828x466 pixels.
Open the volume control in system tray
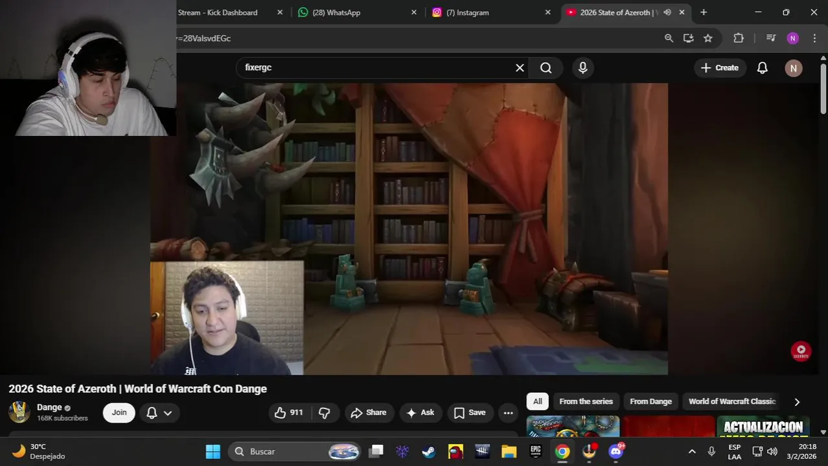[772, 451]
